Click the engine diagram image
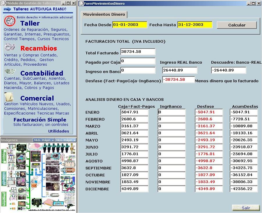This screenshot has height=213, width=262. 38,177
